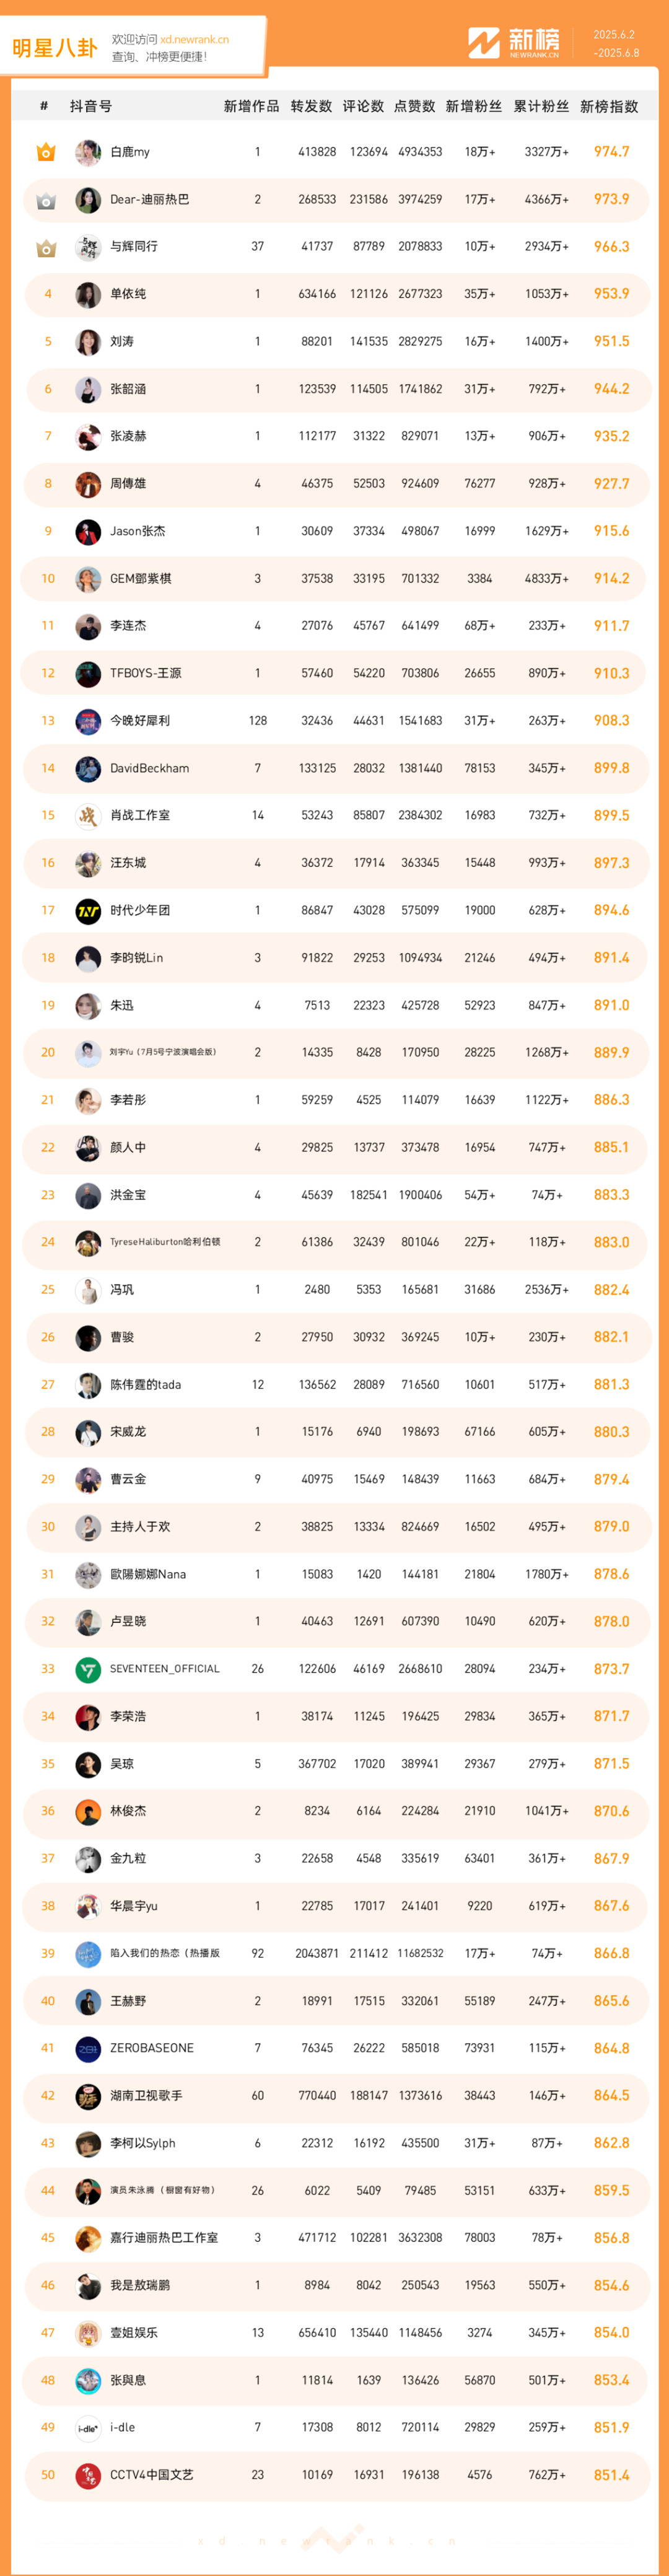Click the ZEROBASEONE avatar icon
The image size is (669, 2576).
88,2048
